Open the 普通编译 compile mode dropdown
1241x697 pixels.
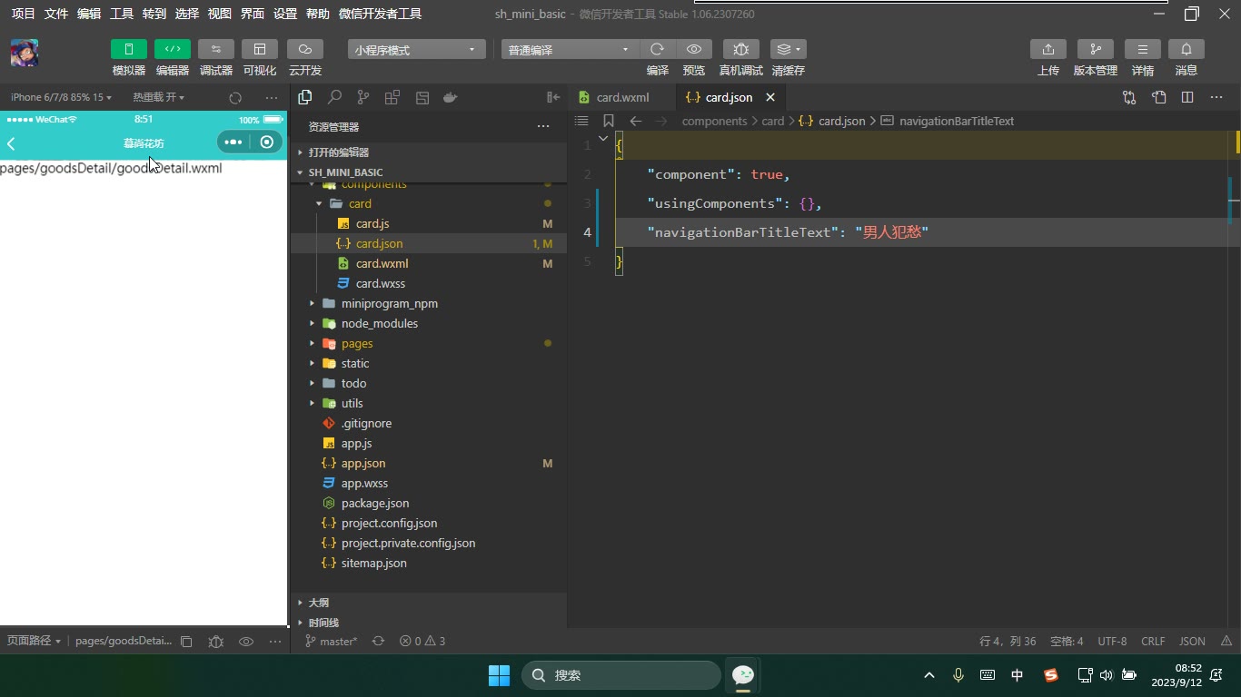(x=570, y=50)
